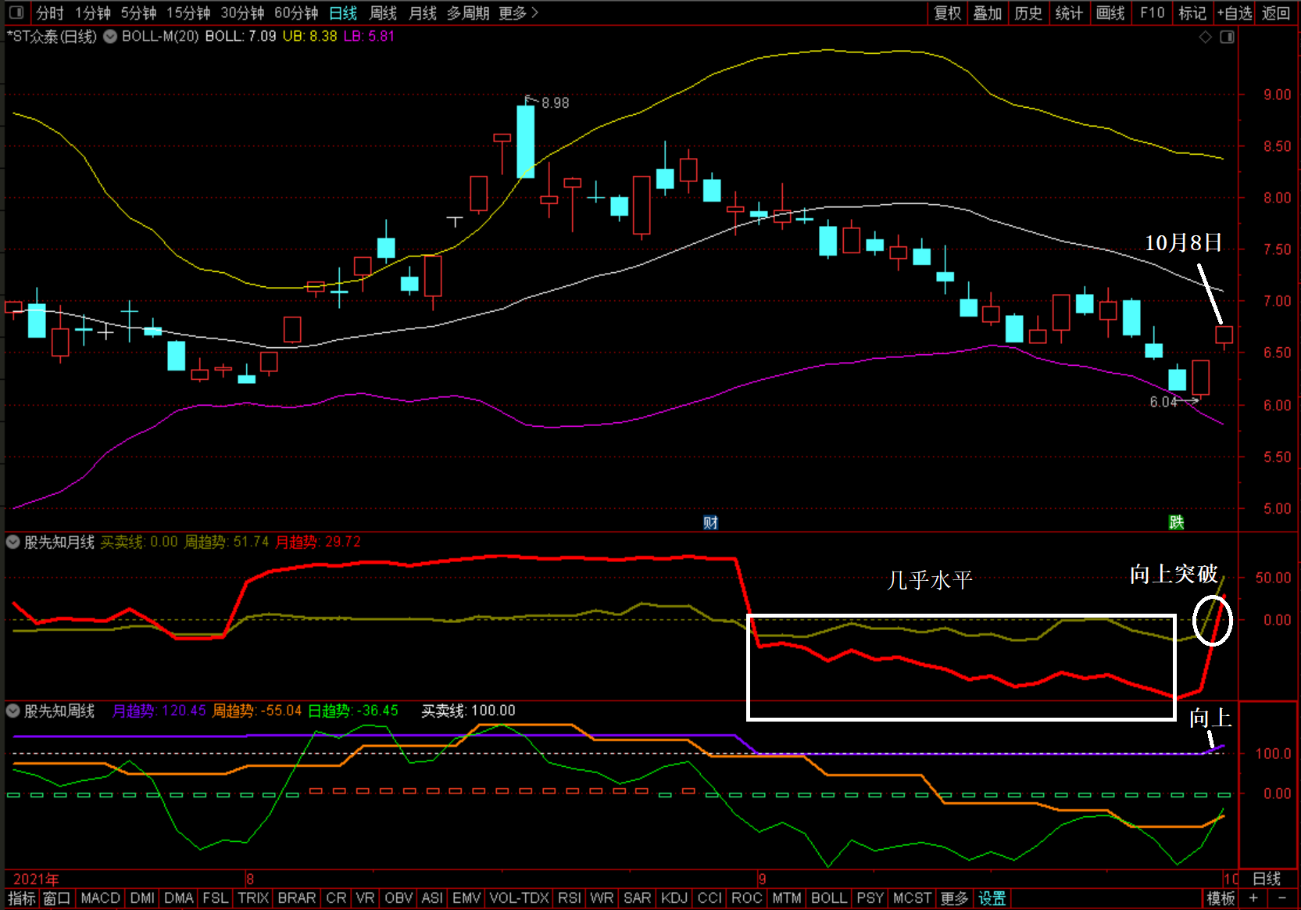Open the 模板 template button

coord(1221,898)
